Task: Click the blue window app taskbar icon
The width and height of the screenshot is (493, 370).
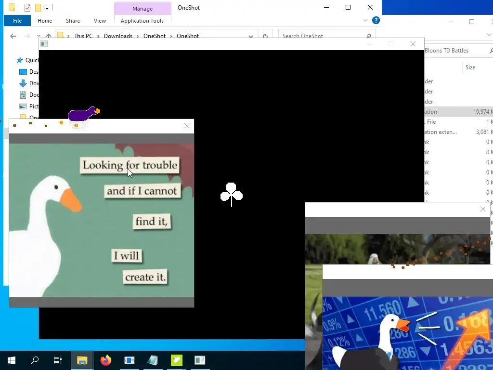Action: click(x=129, y=360)
